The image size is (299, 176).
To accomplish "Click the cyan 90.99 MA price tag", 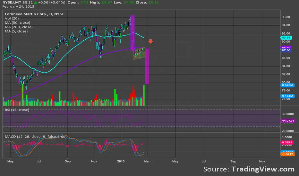I will [x=286, y=38].
